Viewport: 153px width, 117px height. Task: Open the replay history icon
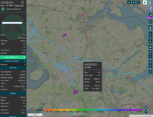[150, 72]
